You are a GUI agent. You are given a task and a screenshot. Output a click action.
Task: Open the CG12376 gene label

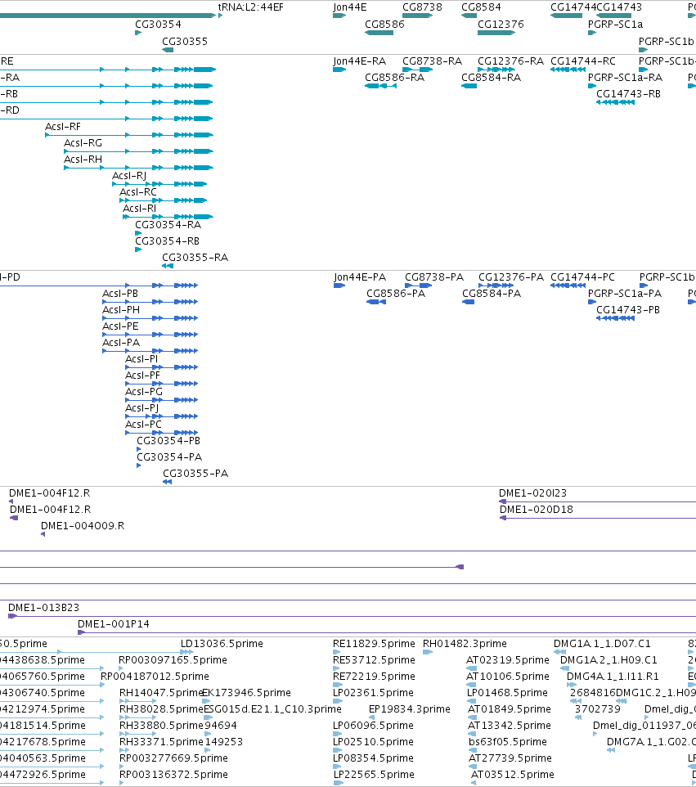(x=501, y=24)
